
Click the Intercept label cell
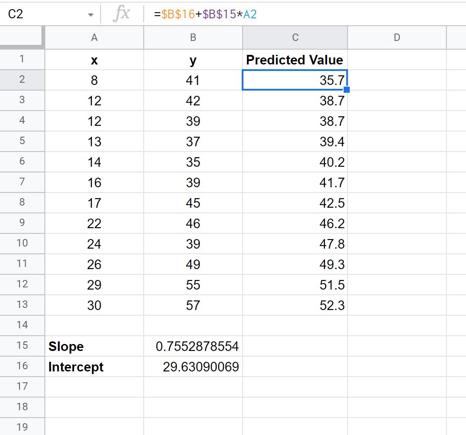[x=94, y=367]
